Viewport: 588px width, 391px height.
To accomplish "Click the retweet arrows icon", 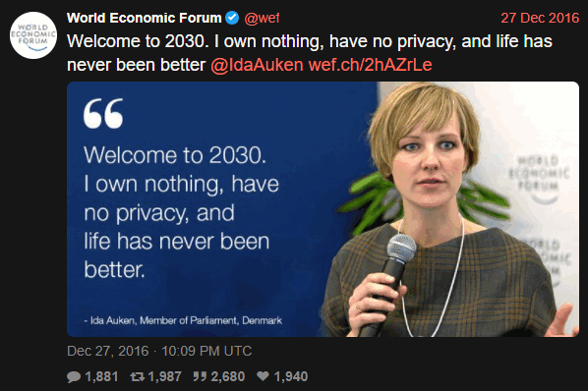I will click(x=138, y=376).
